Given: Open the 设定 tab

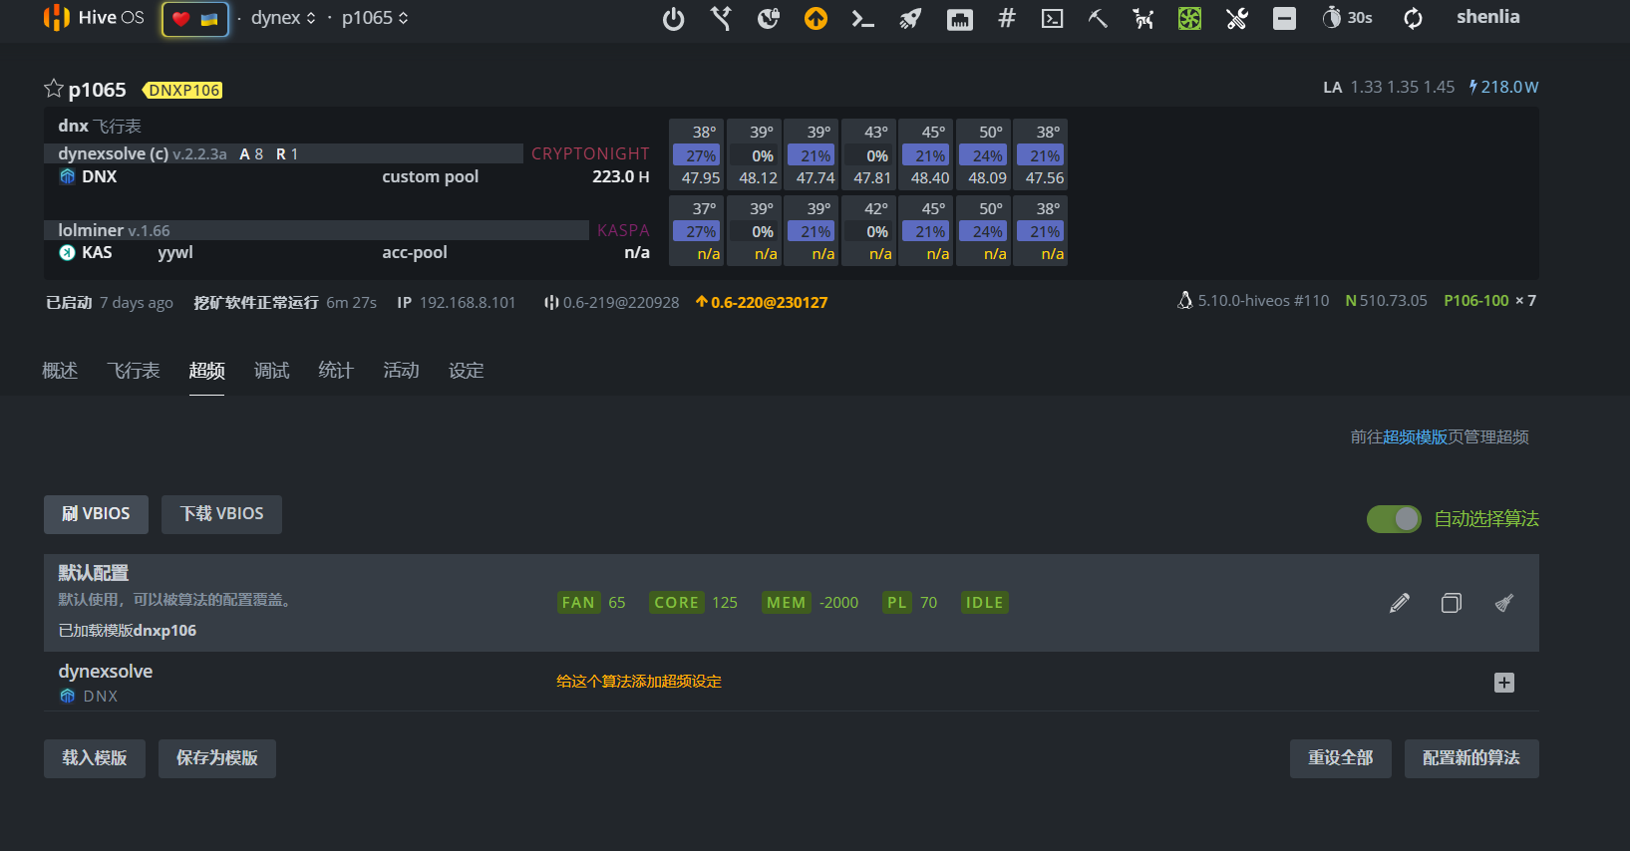Looking at the screenshot, I should pyautogui.click(x=466, y=371).
